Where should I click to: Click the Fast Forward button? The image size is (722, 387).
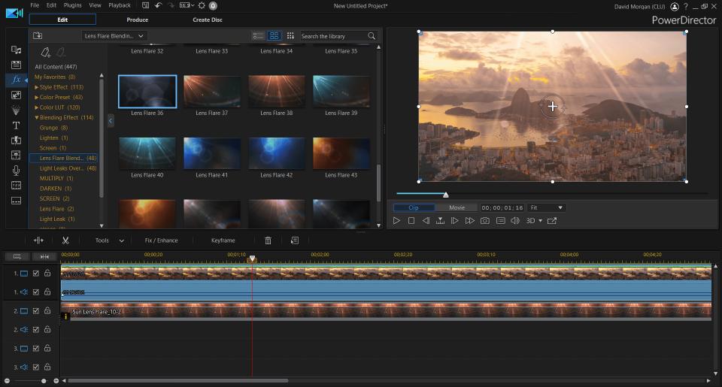469,221
